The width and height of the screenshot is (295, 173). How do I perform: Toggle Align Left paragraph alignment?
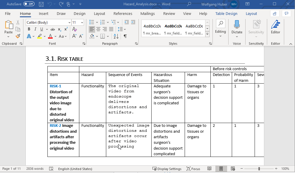point(92,29)
